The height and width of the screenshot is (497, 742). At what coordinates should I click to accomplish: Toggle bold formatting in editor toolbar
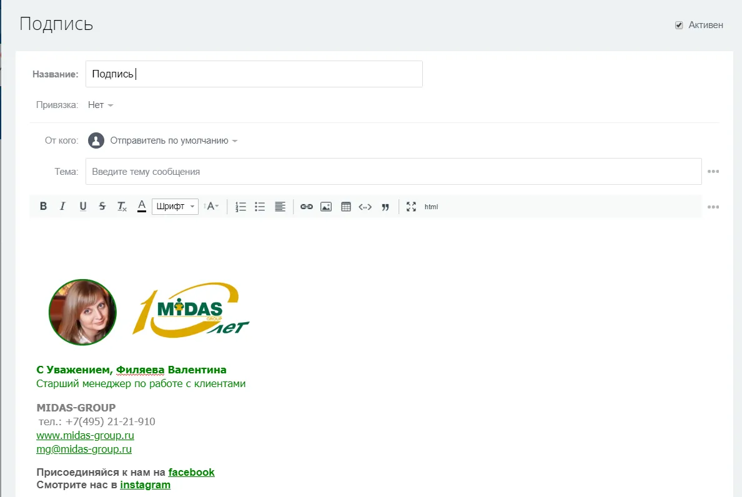coord(43,207)
